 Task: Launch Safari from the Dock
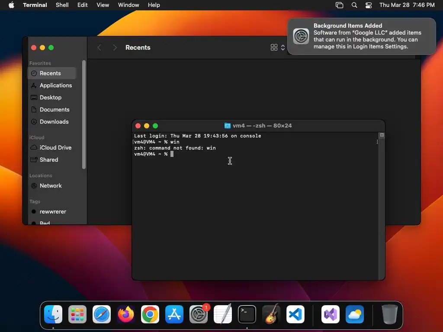click(x=102, y=314)
